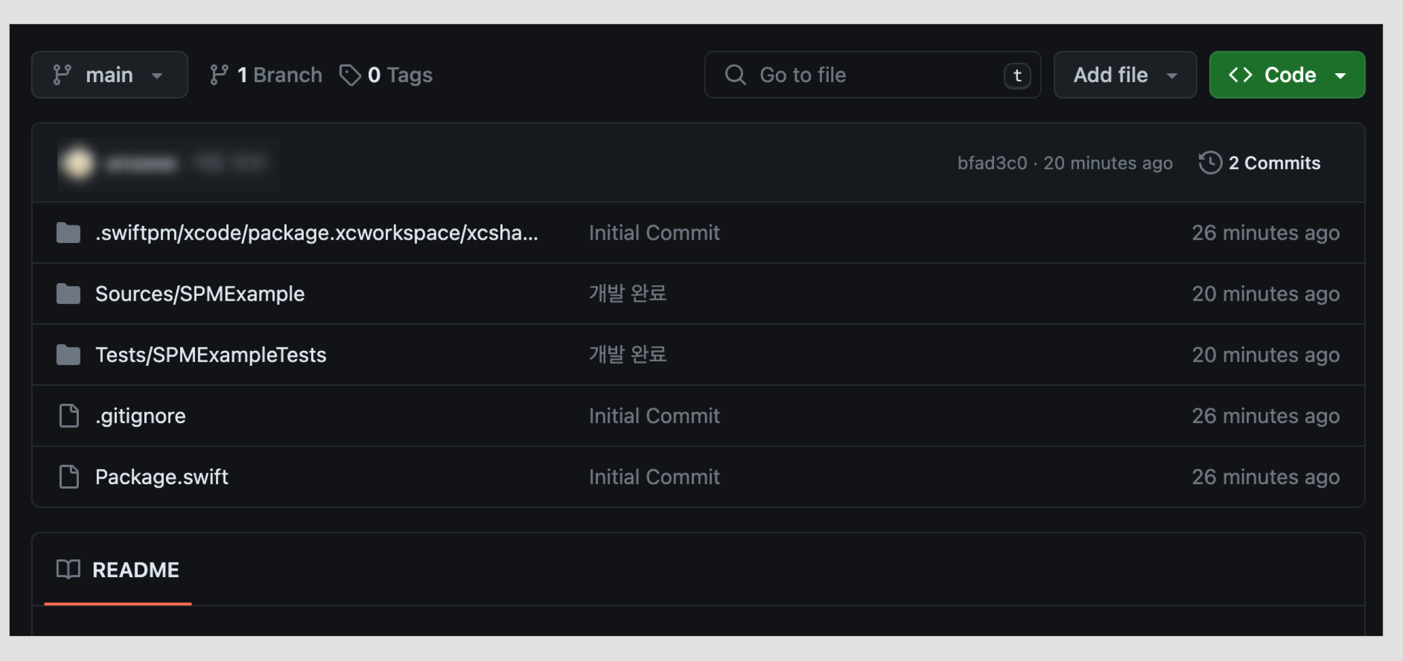The image size is (1403, 661).
Task: Click the folder icon for Sources/SPMExample
Action: (68, 294)
